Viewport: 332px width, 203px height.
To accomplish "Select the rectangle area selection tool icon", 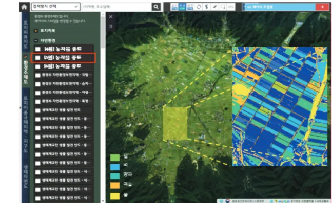I will coord(223,7).
